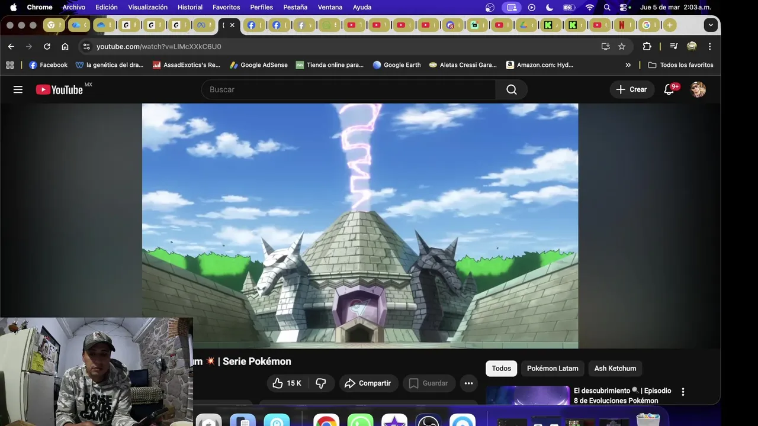Viewport: 758px width, 426px height.
Task: View site information icon in address bar
Action: pyautogui.click(x=86, y=46)
